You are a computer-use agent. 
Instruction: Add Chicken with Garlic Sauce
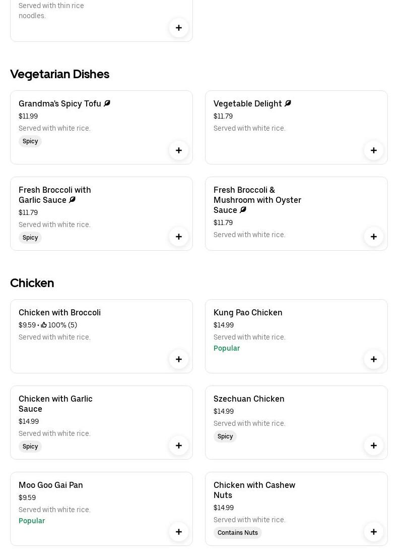coord(179,446)
